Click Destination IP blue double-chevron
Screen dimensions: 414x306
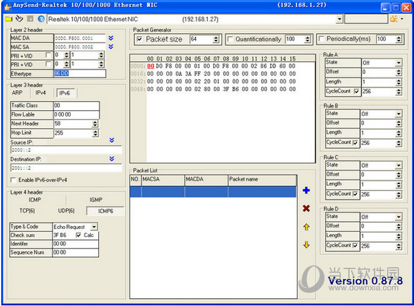point(112,158)
